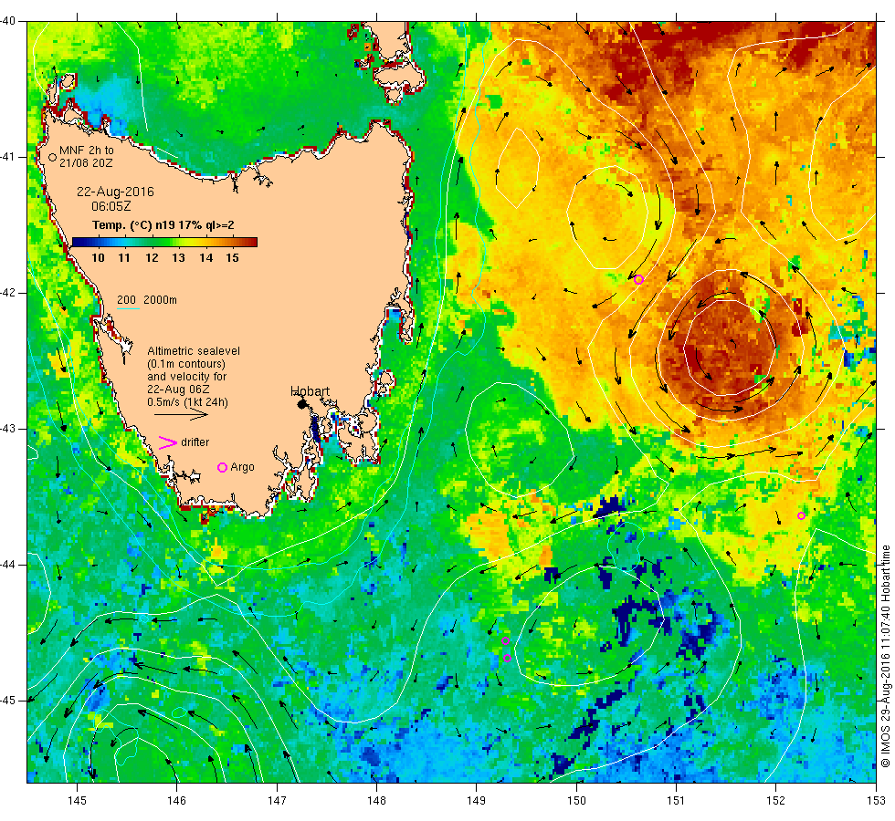895x821 pixels.
Task: Click the -44 latitude axis label
Action: tap(8, 565)
